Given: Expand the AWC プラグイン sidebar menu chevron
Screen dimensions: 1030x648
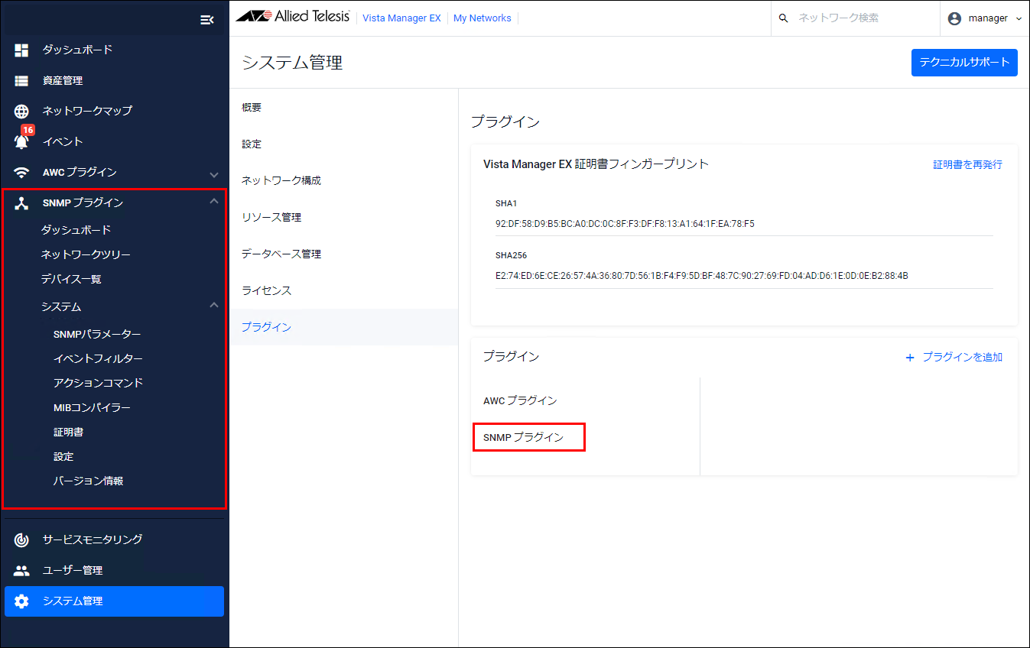Looking at the screenshot, I should click(214, 174).
